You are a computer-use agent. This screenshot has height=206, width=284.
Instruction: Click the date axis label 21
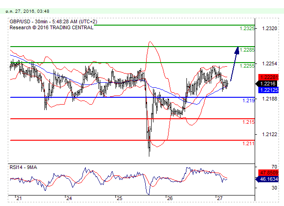19,198
